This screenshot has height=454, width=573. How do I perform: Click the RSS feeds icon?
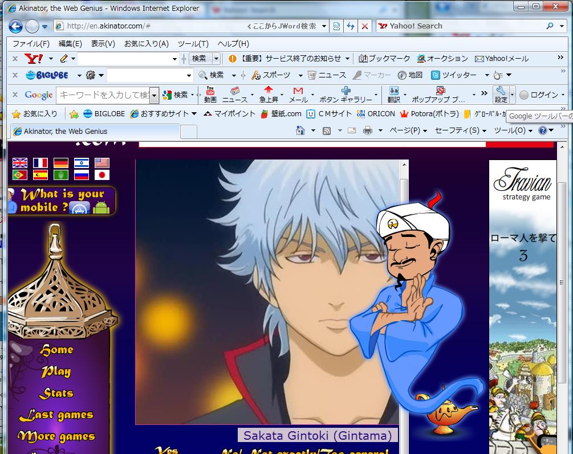pos(327,131)
